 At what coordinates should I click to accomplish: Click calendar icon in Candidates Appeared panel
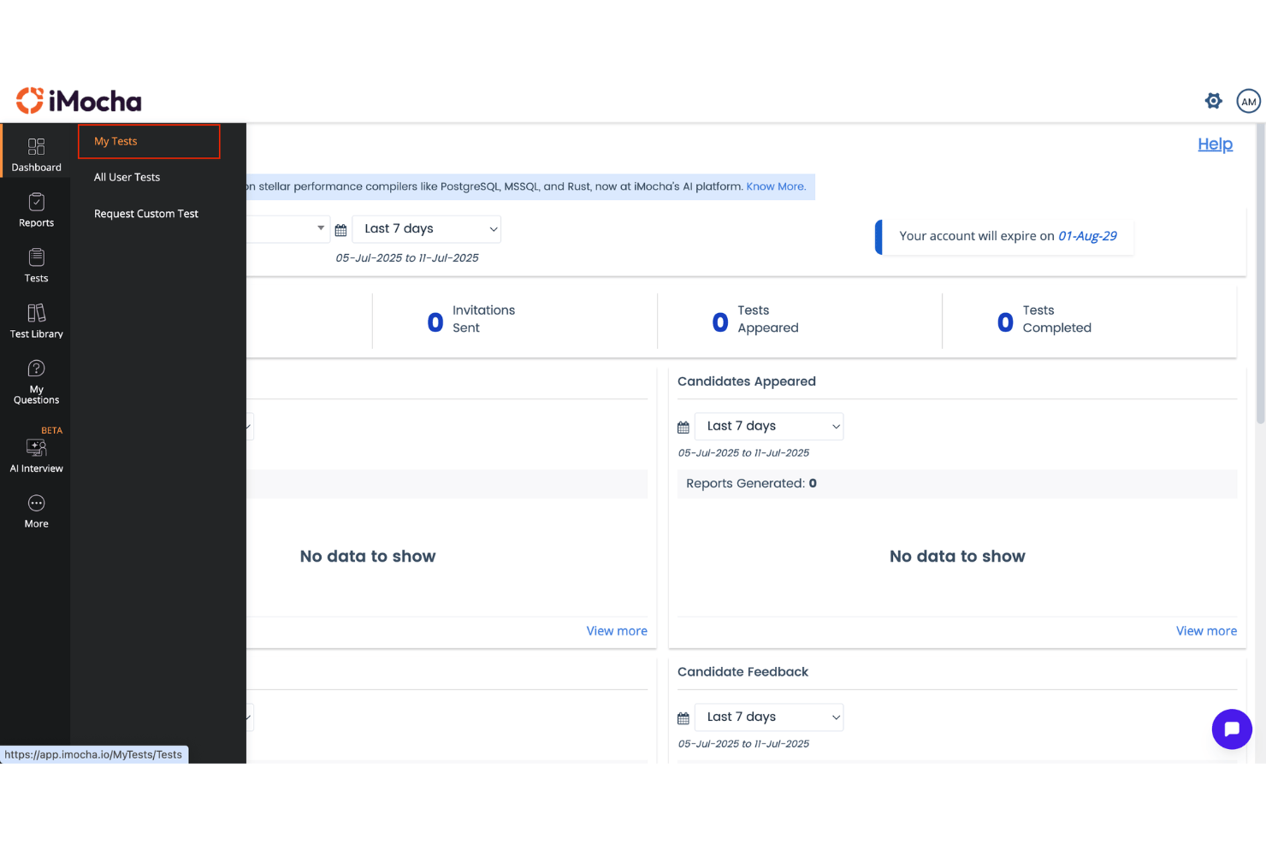pyautogui.click(x=683, y=428)
